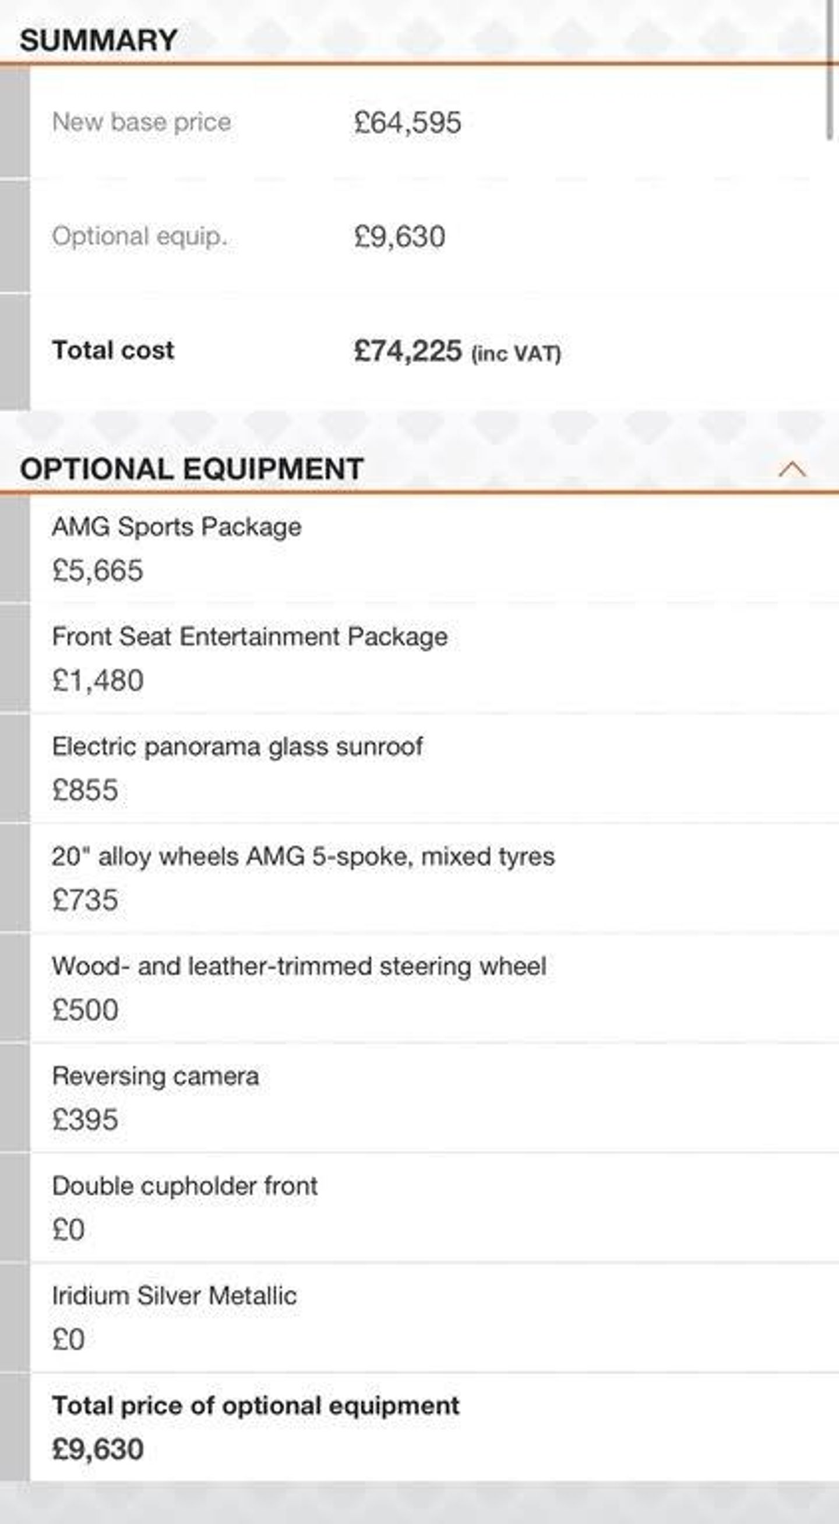Click the OPTIONAL EQUIPMENT heading text
The height and width of the screenshot is (1524, 839).
click(x=191, y=469)
